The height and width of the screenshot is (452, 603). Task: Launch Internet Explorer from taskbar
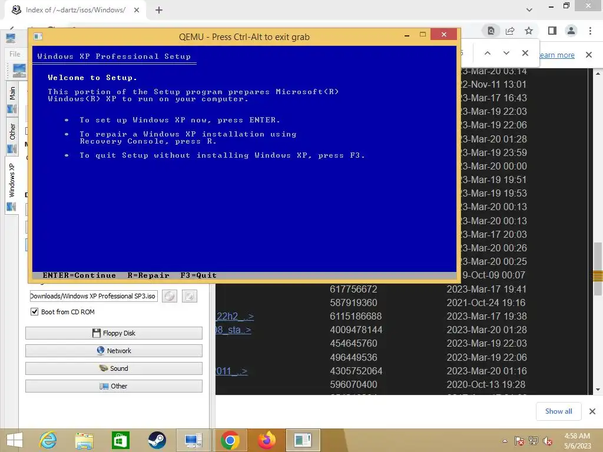[x=48, y=440]
